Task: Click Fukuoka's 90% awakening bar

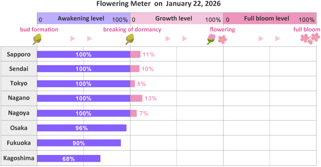Action: [x=79, y=143]
